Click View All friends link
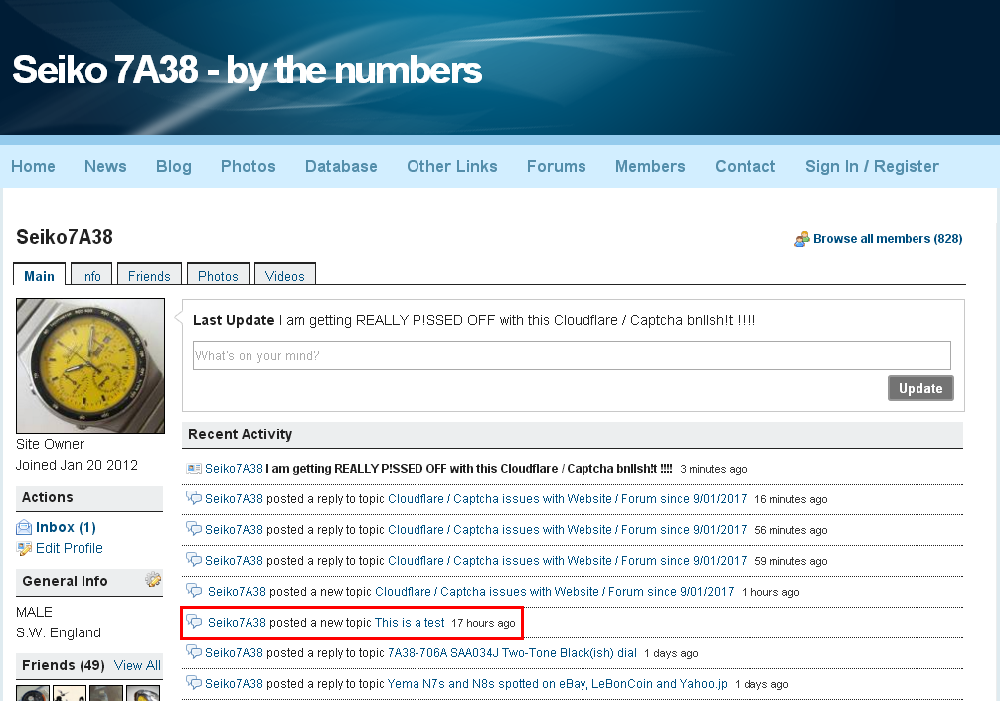Screen dimensions: 1000x701 137,665
